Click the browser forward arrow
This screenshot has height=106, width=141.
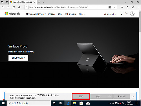click(8, 7)
